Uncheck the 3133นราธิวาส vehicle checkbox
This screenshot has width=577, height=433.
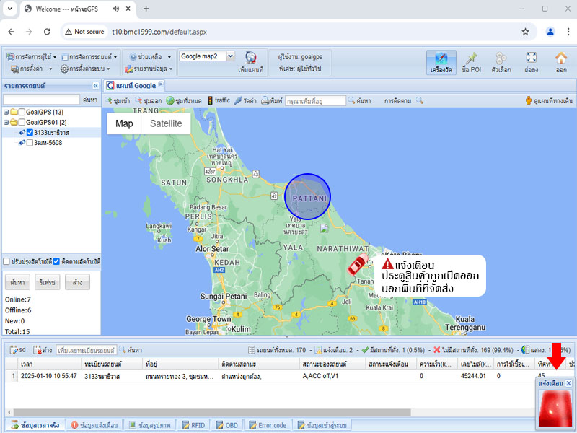point(30,133)
